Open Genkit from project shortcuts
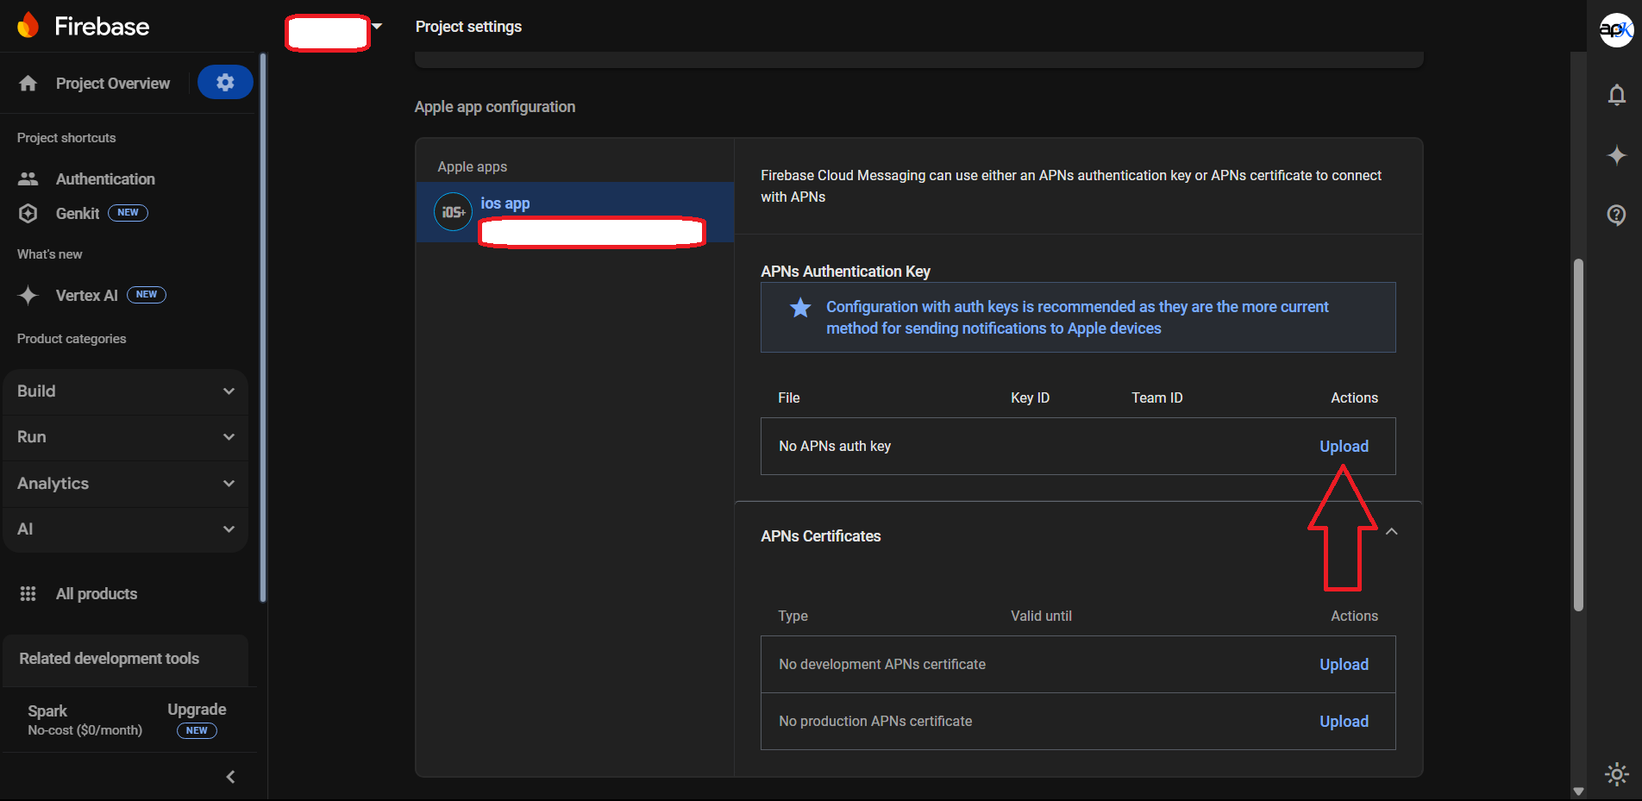The height and width of the screenshot is (801, 1642). (78, 214)
